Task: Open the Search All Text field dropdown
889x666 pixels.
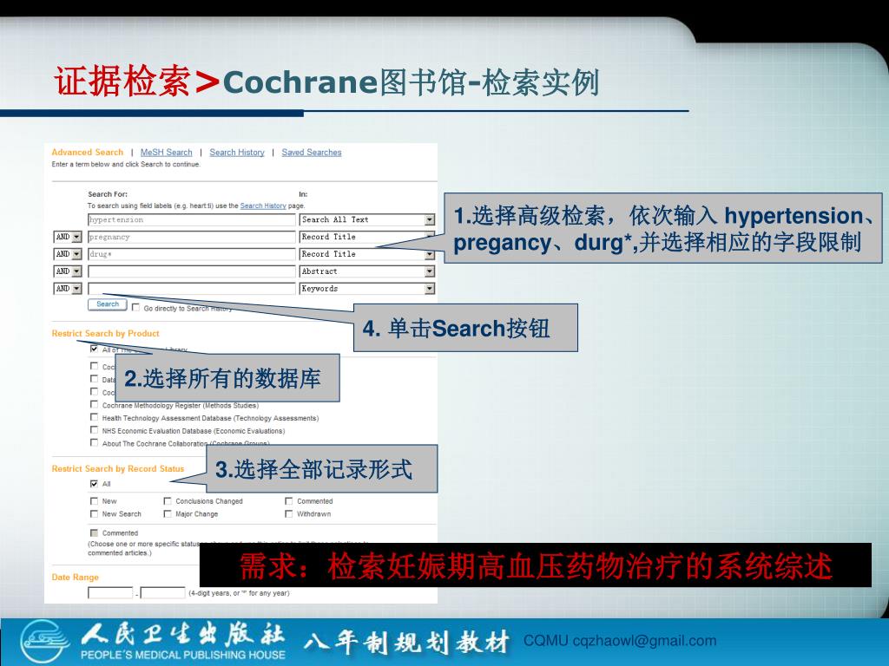Action: point(430,219)
